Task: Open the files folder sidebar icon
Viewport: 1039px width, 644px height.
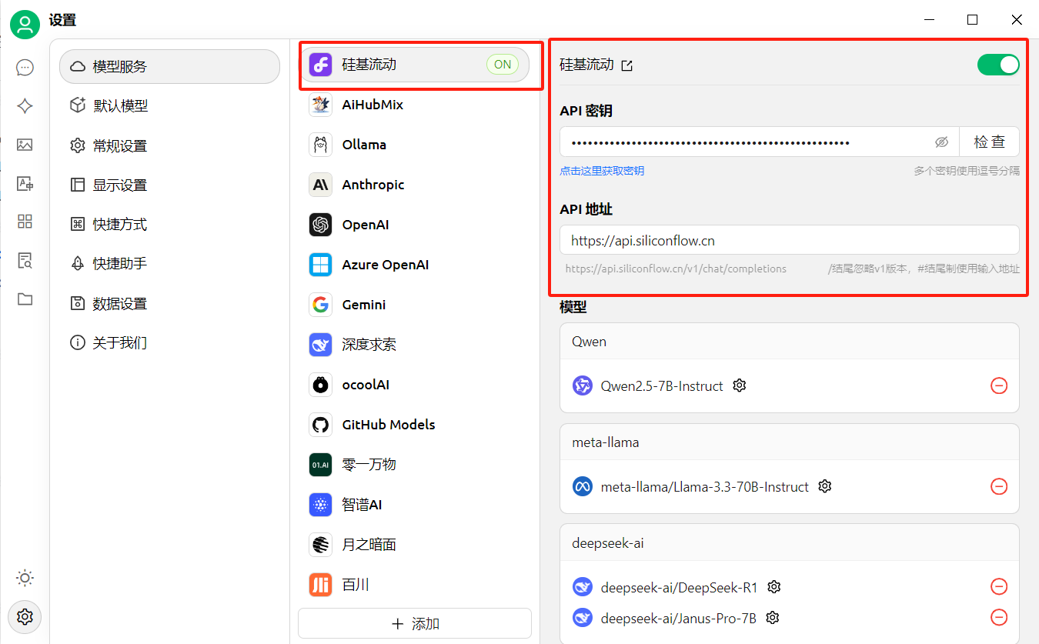Action: (x=25, y=299)
